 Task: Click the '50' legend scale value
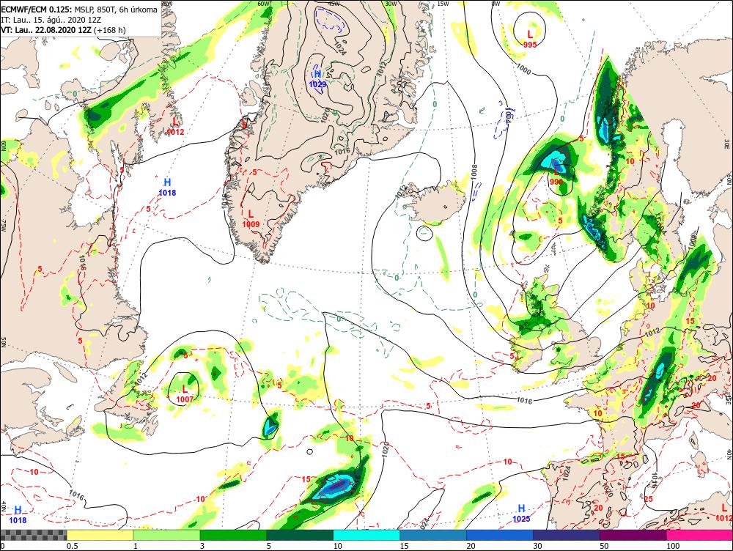(605, 546)
